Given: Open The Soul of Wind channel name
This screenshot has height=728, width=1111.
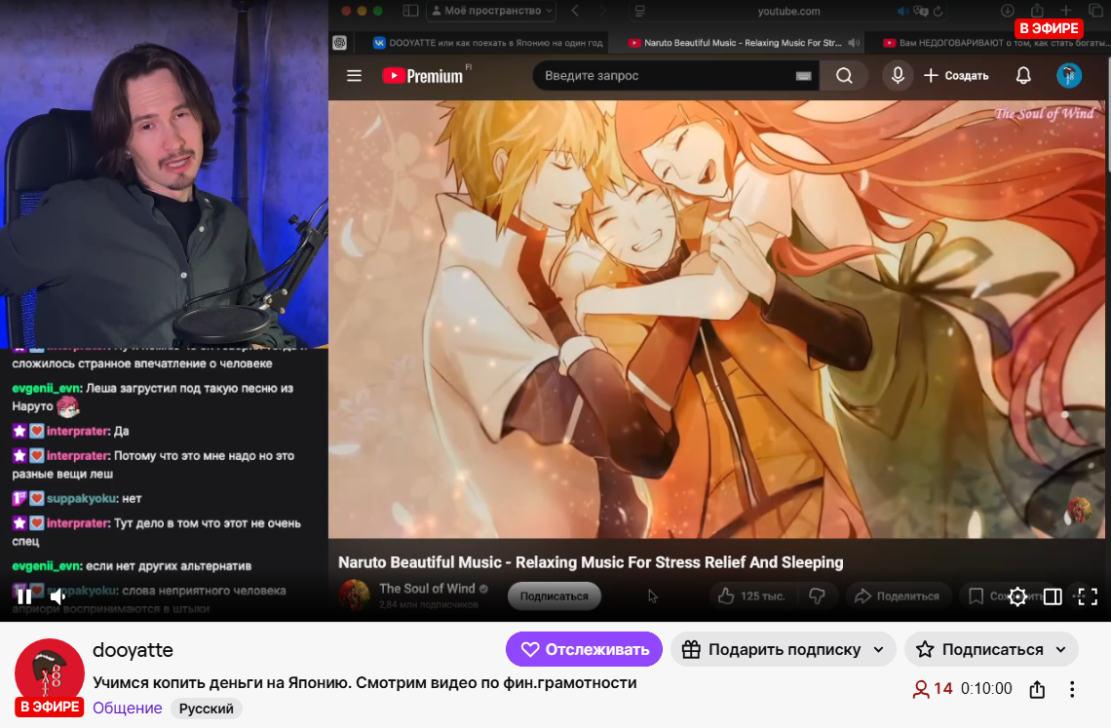Looking at the screenshot, I should click(427, 589).
